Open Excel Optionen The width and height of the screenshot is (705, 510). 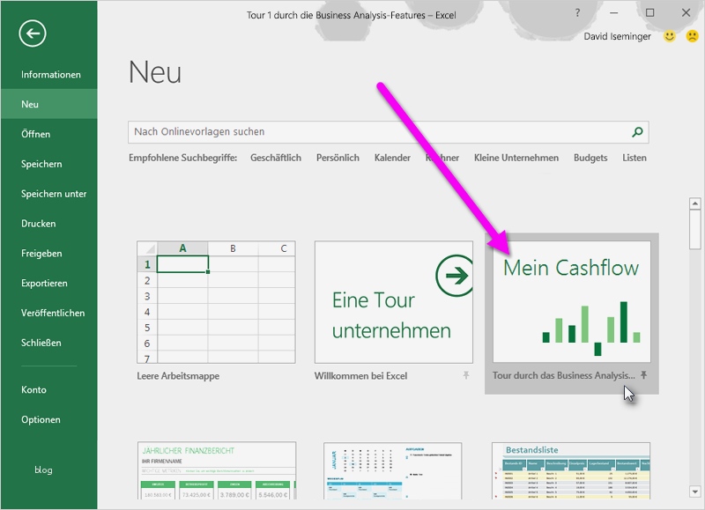tap(49, 419)
